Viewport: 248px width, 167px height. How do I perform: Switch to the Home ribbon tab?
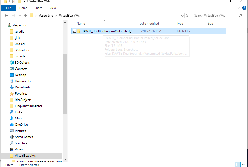tap(23, 8)
